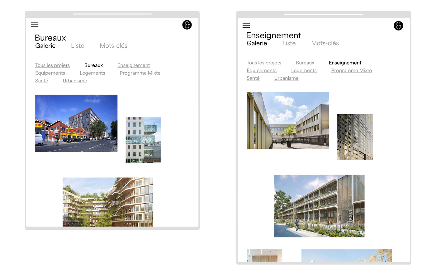Click round logo icon in Bureaux screen
The image size is (436, 277).
coord(187,25)
